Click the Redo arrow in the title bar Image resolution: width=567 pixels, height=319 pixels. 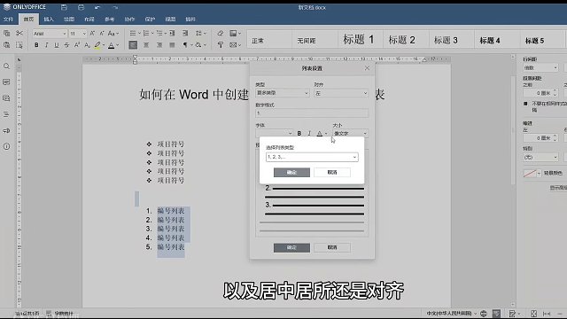115,7
